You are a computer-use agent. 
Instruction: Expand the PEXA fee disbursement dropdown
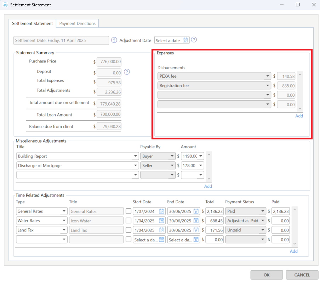point(267,76)
